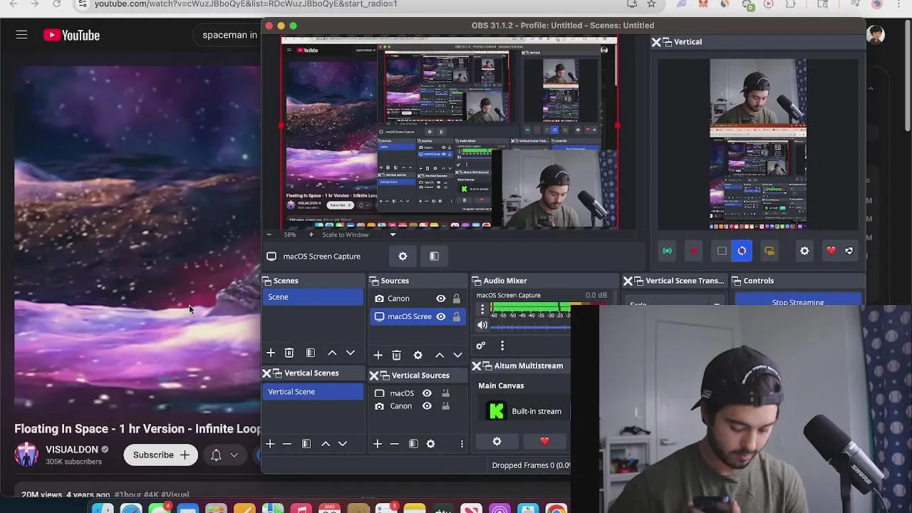Screen dimensions: 912x513
Task: Open Audio Mixer panel options menu
Action: click(502, 346)
